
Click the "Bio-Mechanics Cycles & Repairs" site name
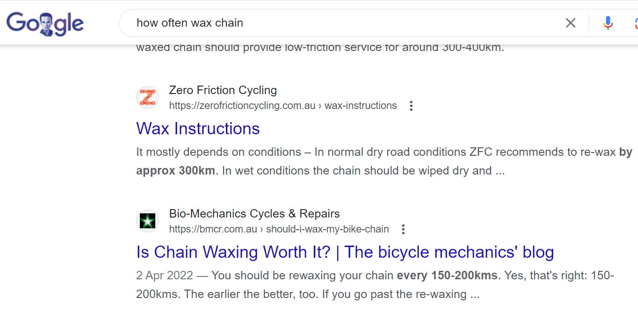point(254,214)
